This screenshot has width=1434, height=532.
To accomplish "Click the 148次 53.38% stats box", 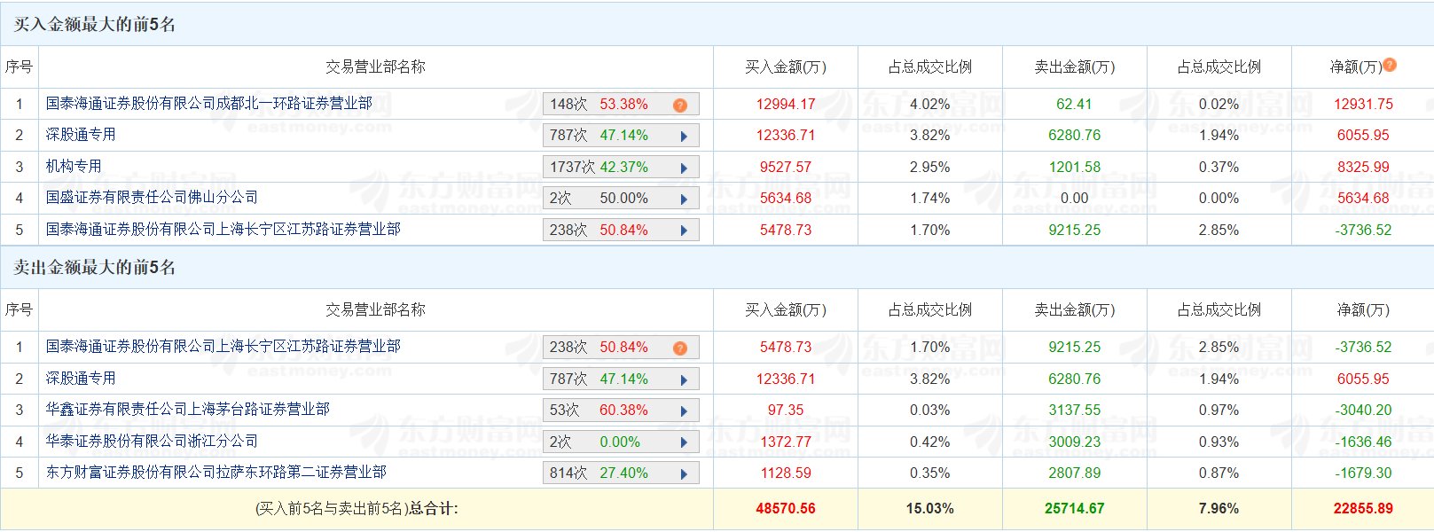I will [599, 105].
